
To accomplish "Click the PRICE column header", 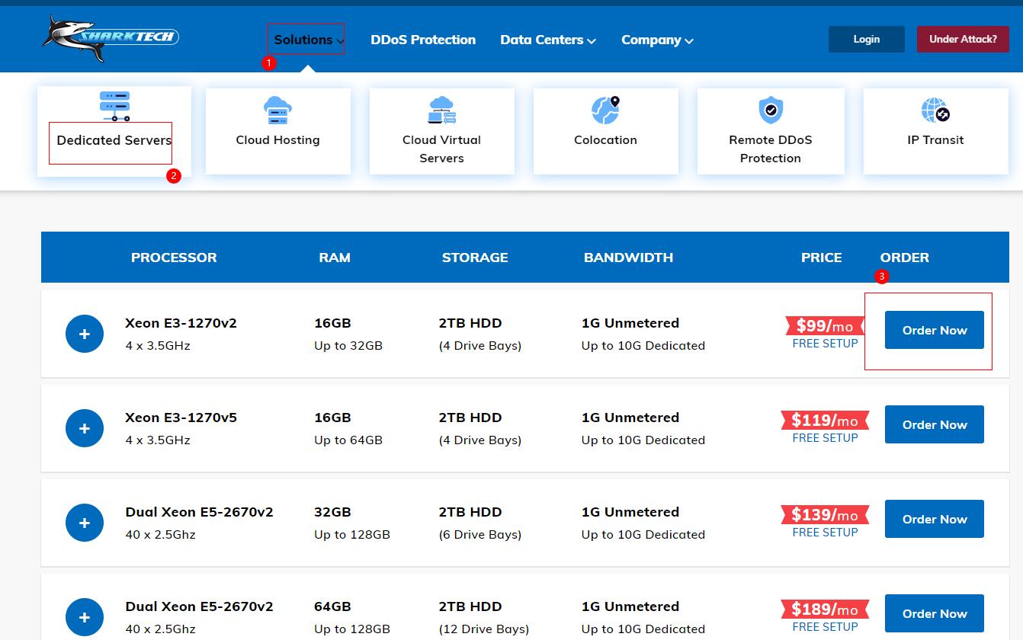I will (x=822, y=258).
